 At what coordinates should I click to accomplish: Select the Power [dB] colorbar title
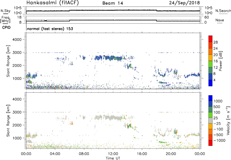click(x=220, y=61)
